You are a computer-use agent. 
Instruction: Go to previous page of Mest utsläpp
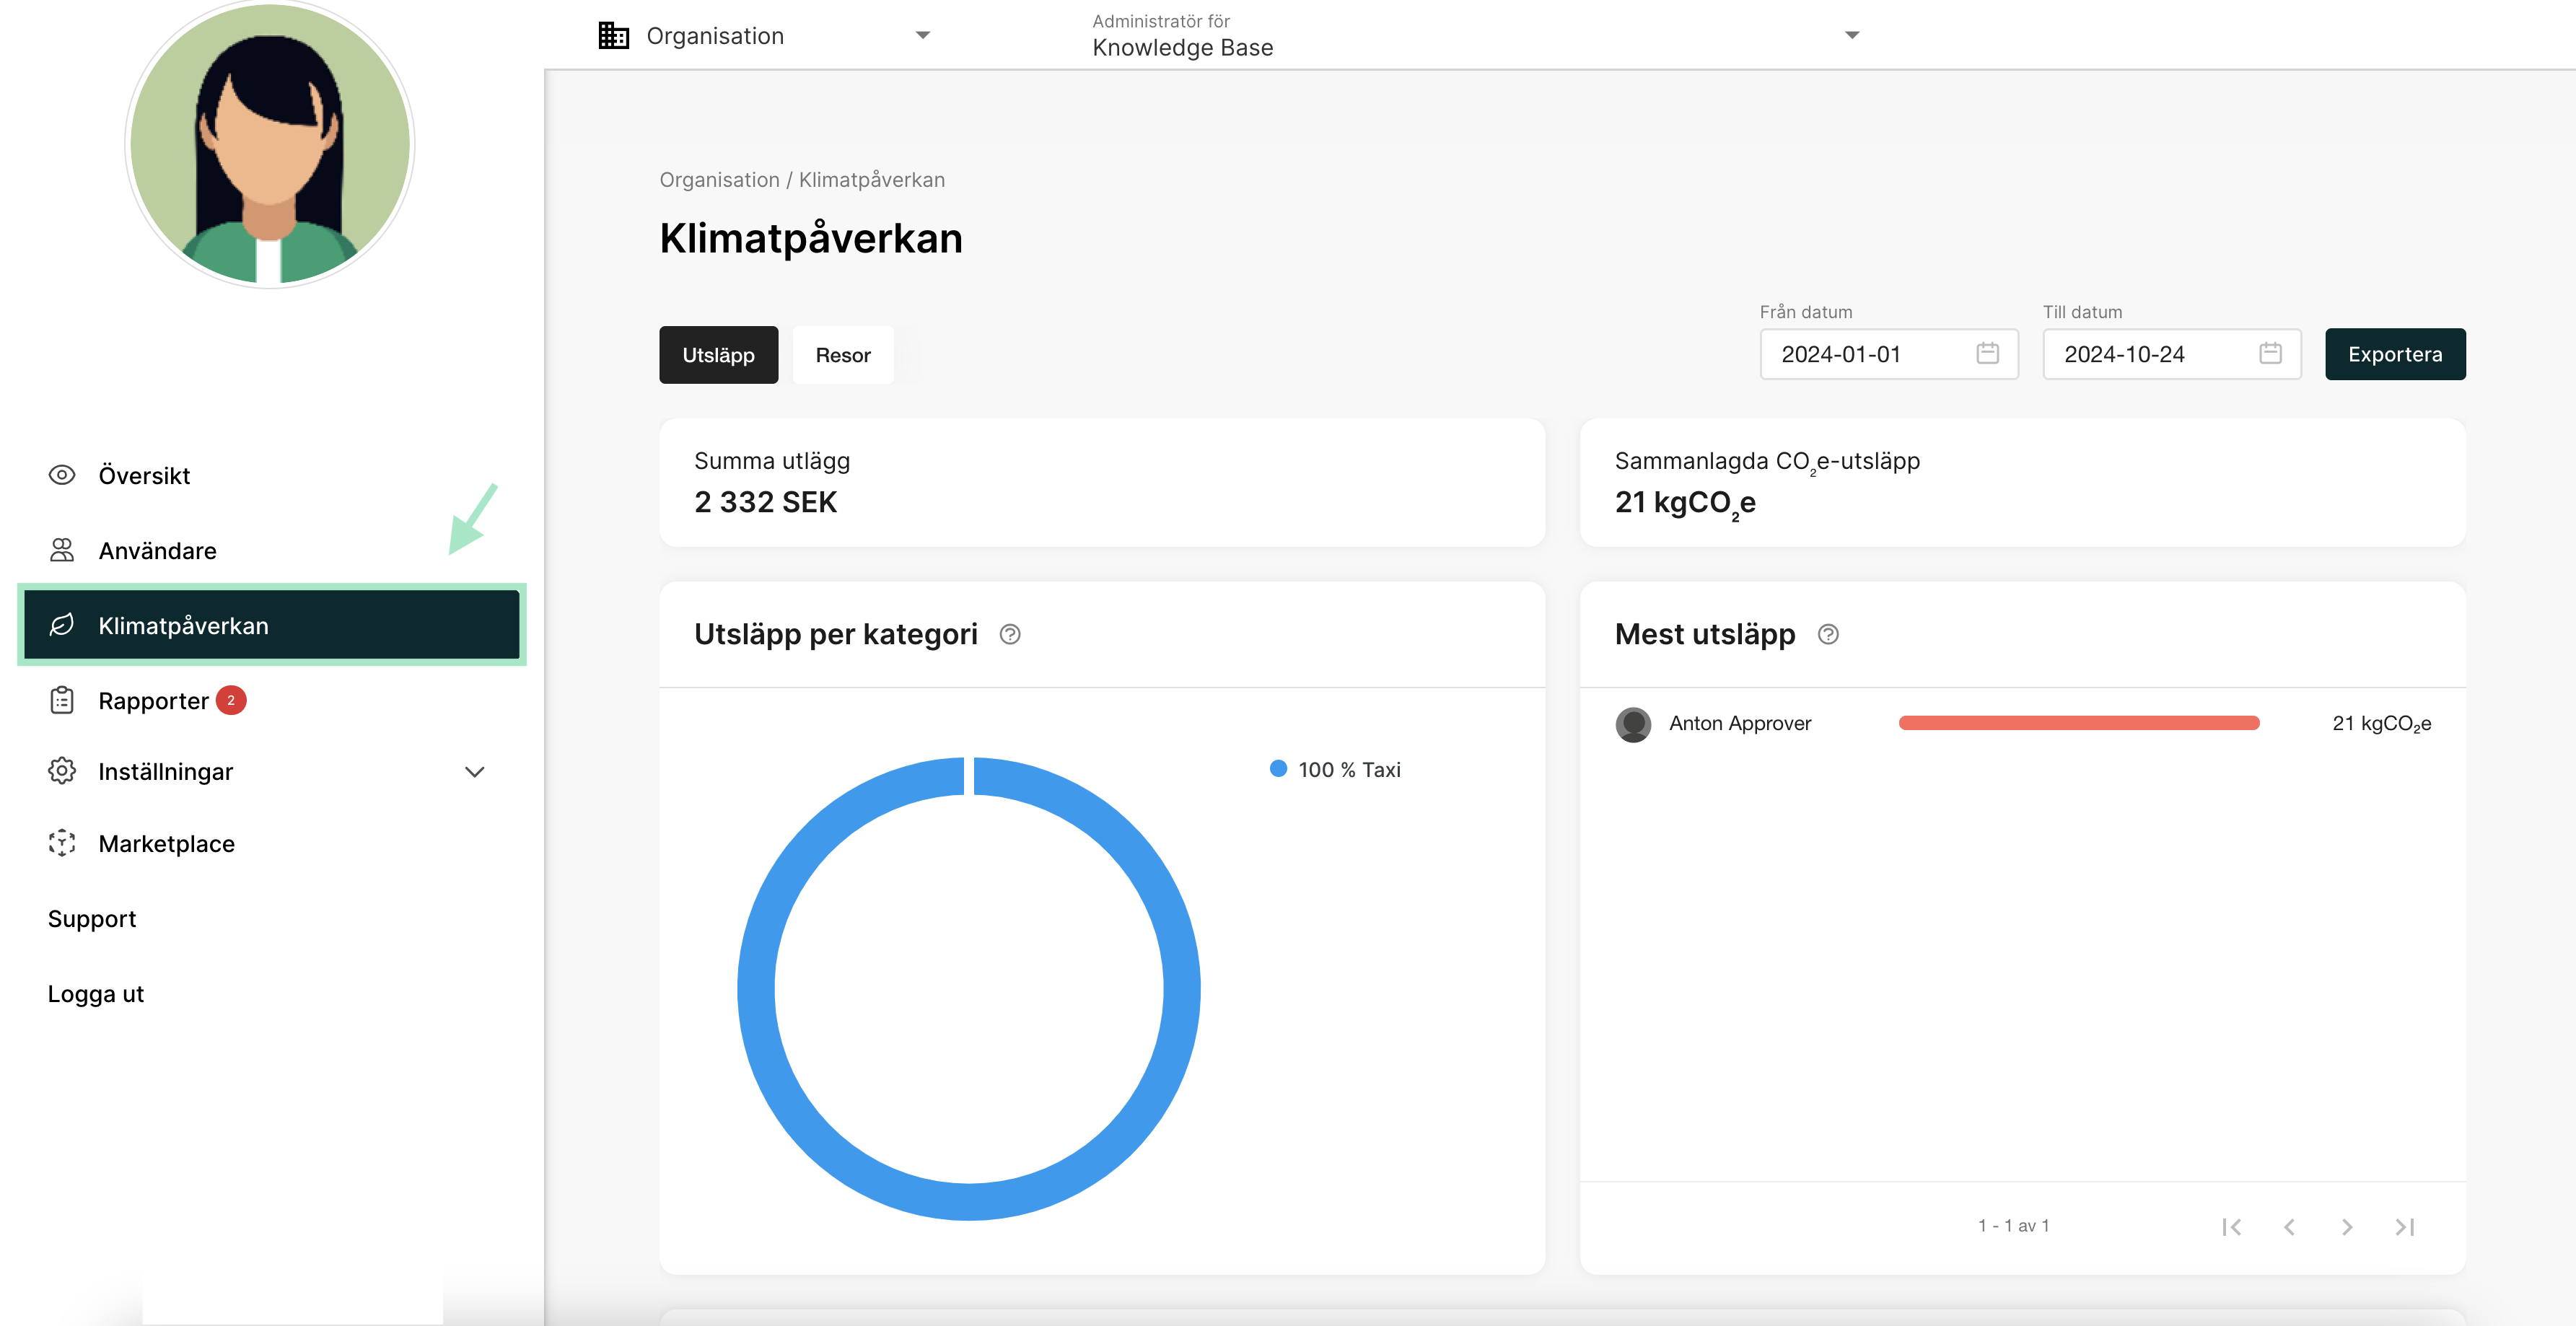tap(2289, 1226)
